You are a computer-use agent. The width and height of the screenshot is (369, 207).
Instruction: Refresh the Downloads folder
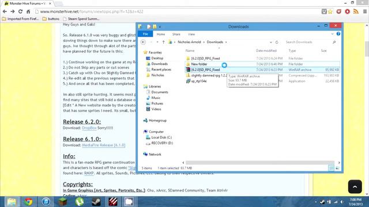[277, 42]
